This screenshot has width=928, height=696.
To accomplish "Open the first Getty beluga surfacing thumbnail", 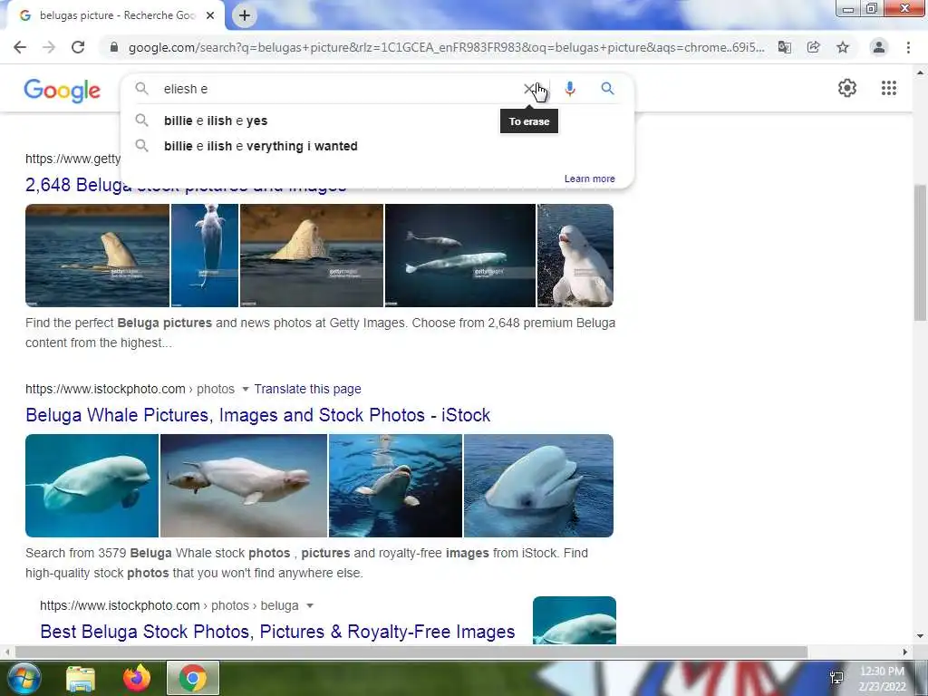I will point(97,256).
